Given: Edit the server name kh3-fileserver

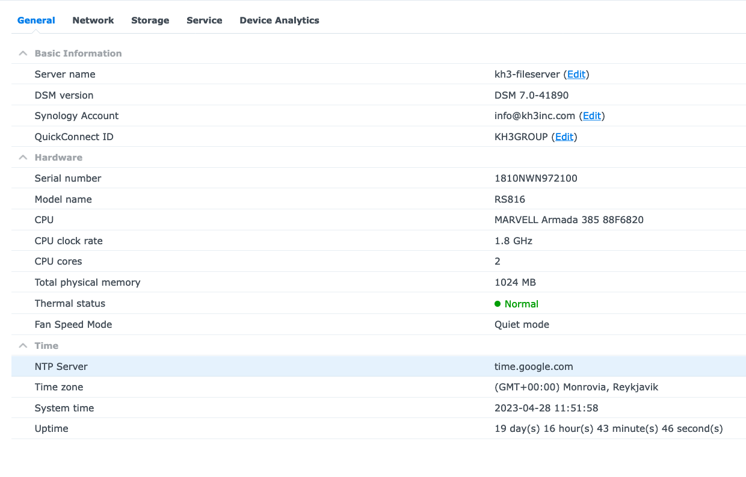Looking at the screenshot, I should point(576,75).
